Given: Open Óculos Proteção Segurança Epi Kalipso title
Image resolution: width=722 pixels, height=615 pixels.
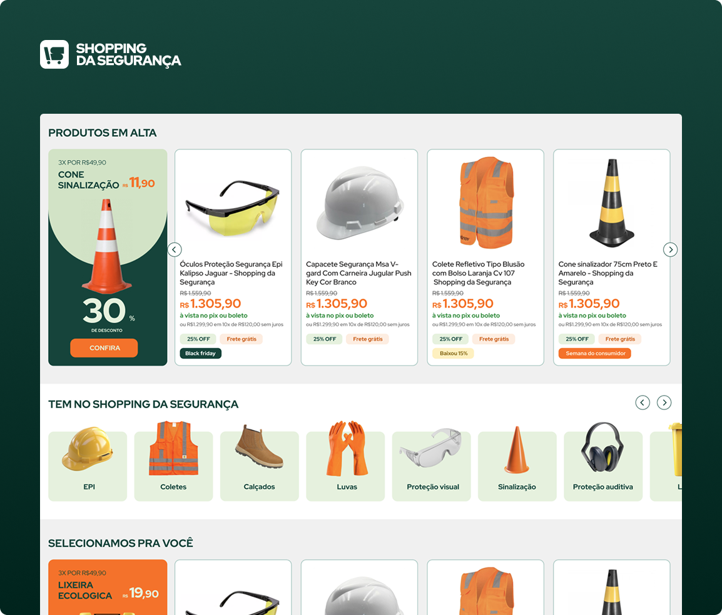Looking at the screenshot, I should [x=231, y=273].
